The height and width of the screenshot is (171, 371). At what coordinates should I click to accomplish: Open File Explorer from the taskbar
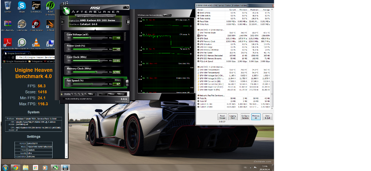[x=25, y=168]
